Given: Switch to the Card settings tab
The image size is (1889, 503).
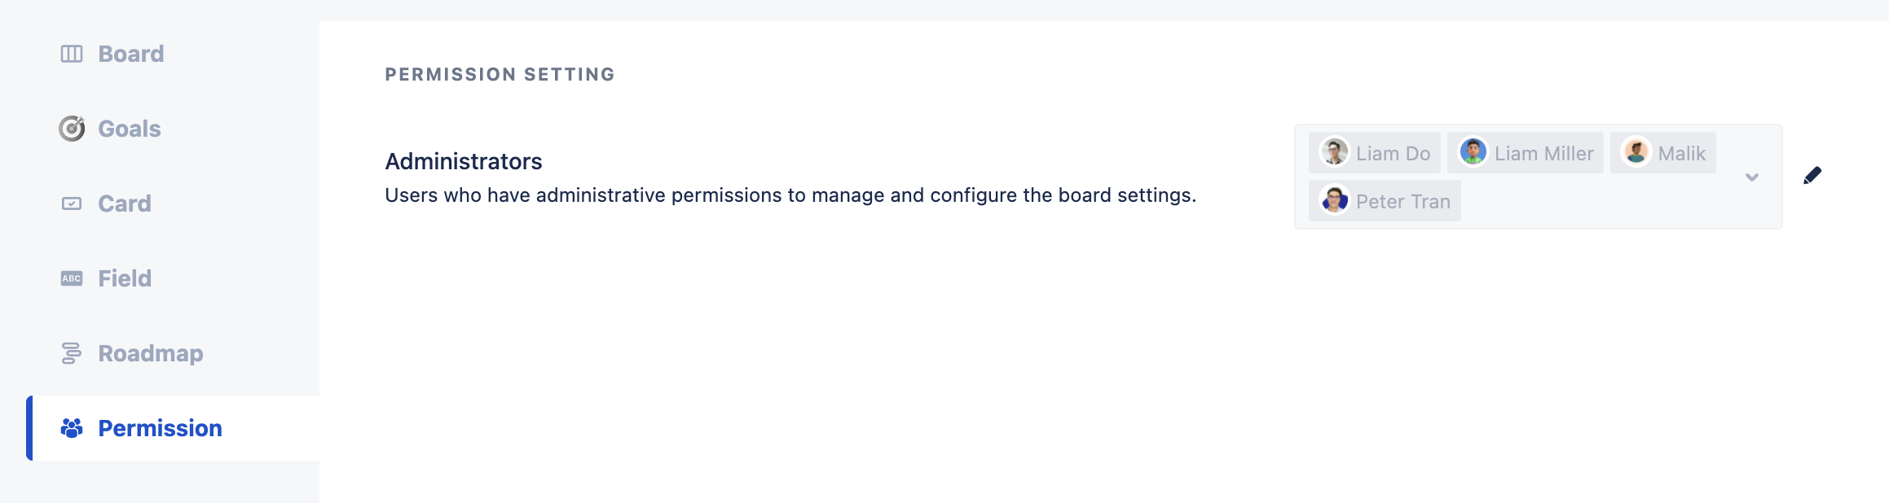Looking at the screenshot, I should 124,203.
